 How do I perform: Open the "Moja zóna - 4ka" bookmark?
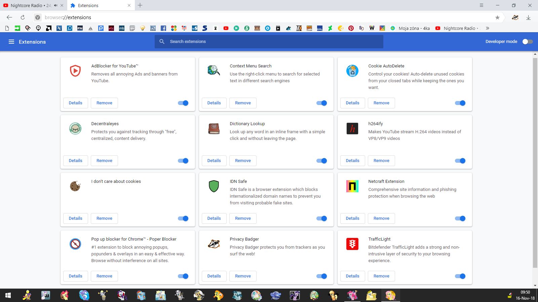click(x=410, y=28)
